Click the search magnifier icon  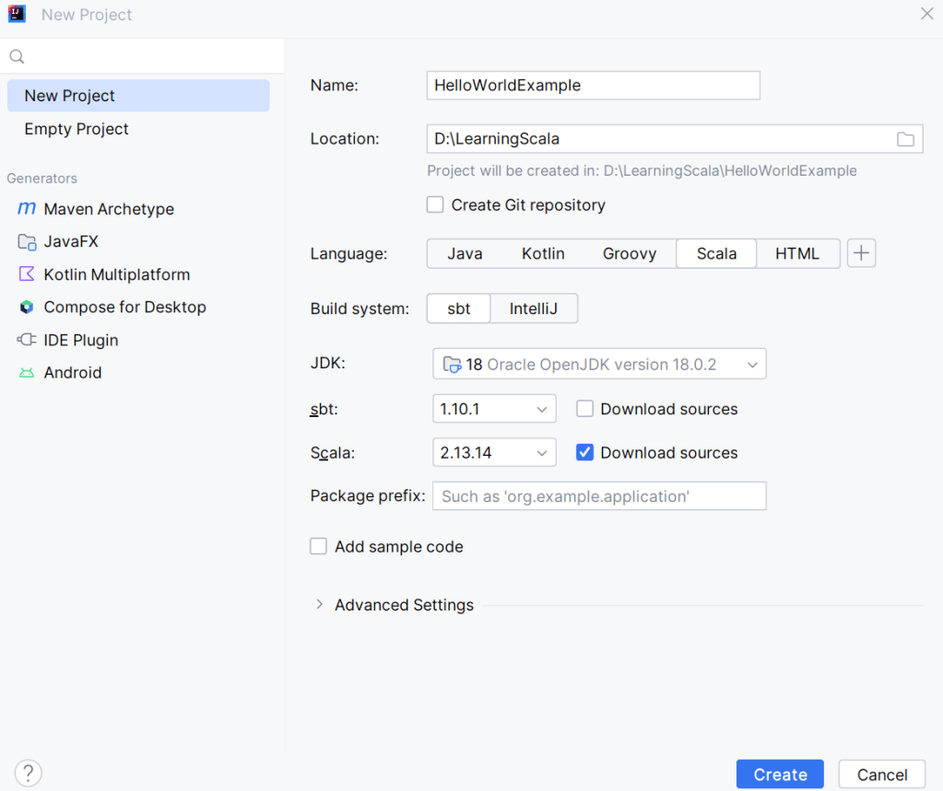(17, 56)
